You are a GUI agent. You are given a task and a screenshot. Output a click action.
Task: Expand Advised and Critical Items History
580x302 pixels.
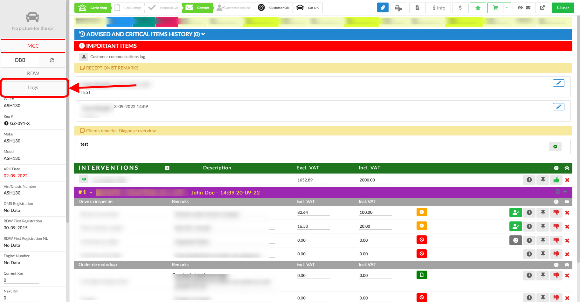point(142,34)
